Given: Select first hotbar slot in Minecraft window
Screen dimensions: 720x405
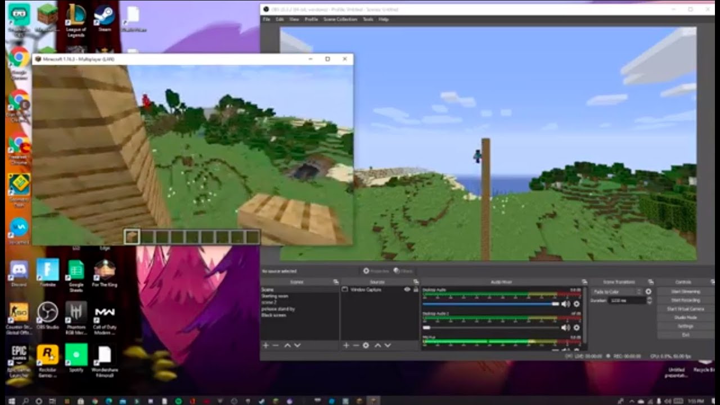Looking at the screenshot, I should (132, 237).
